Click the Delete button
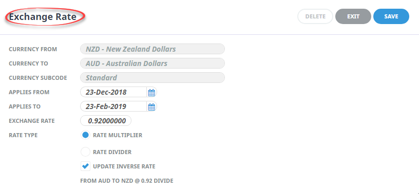The width and height of the screenshot is (419, 194). coord(315,16)
